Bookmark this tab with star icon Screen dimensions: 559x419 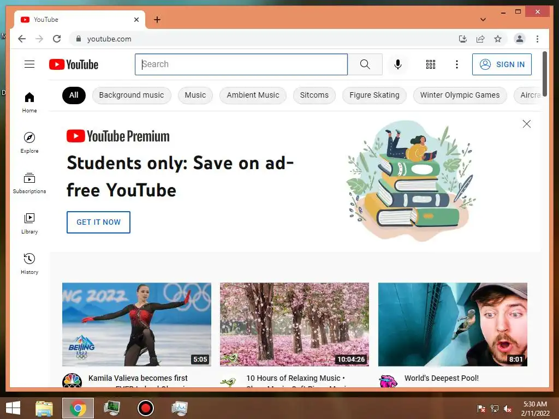tap(498, 39)
